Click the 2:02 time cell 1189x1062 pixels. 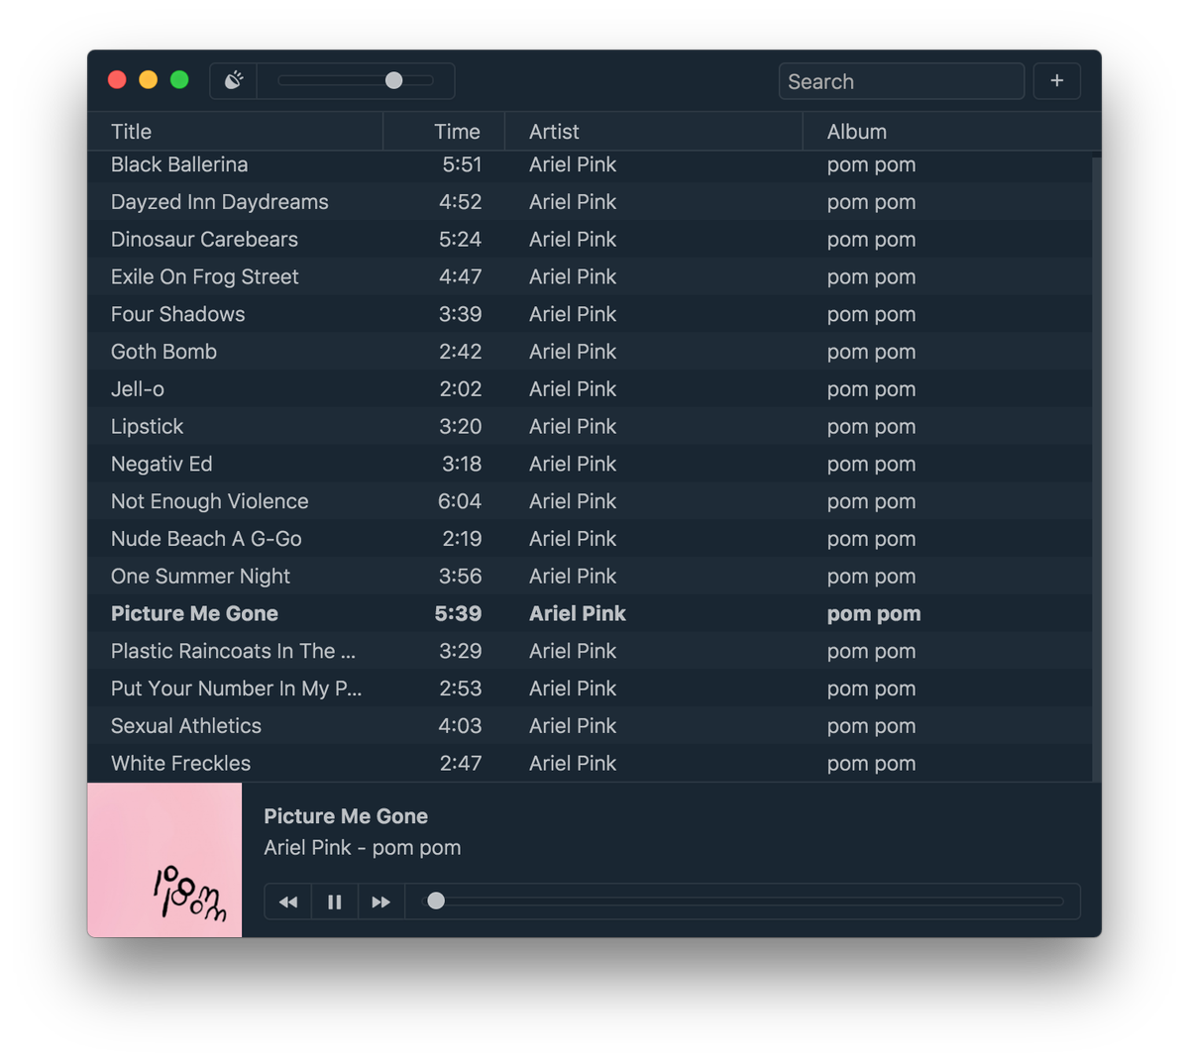point(461,389)
